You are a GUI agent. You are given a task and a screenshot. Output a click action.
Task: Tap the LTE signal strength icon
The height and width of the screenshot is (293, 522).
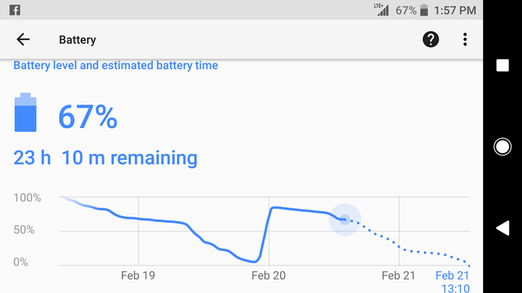[381, 10]
